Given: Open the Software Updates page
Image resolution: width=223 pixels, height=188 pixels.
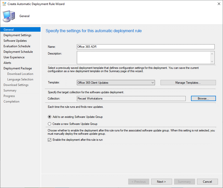Looking at the screenshot, I should coord(15,41).
